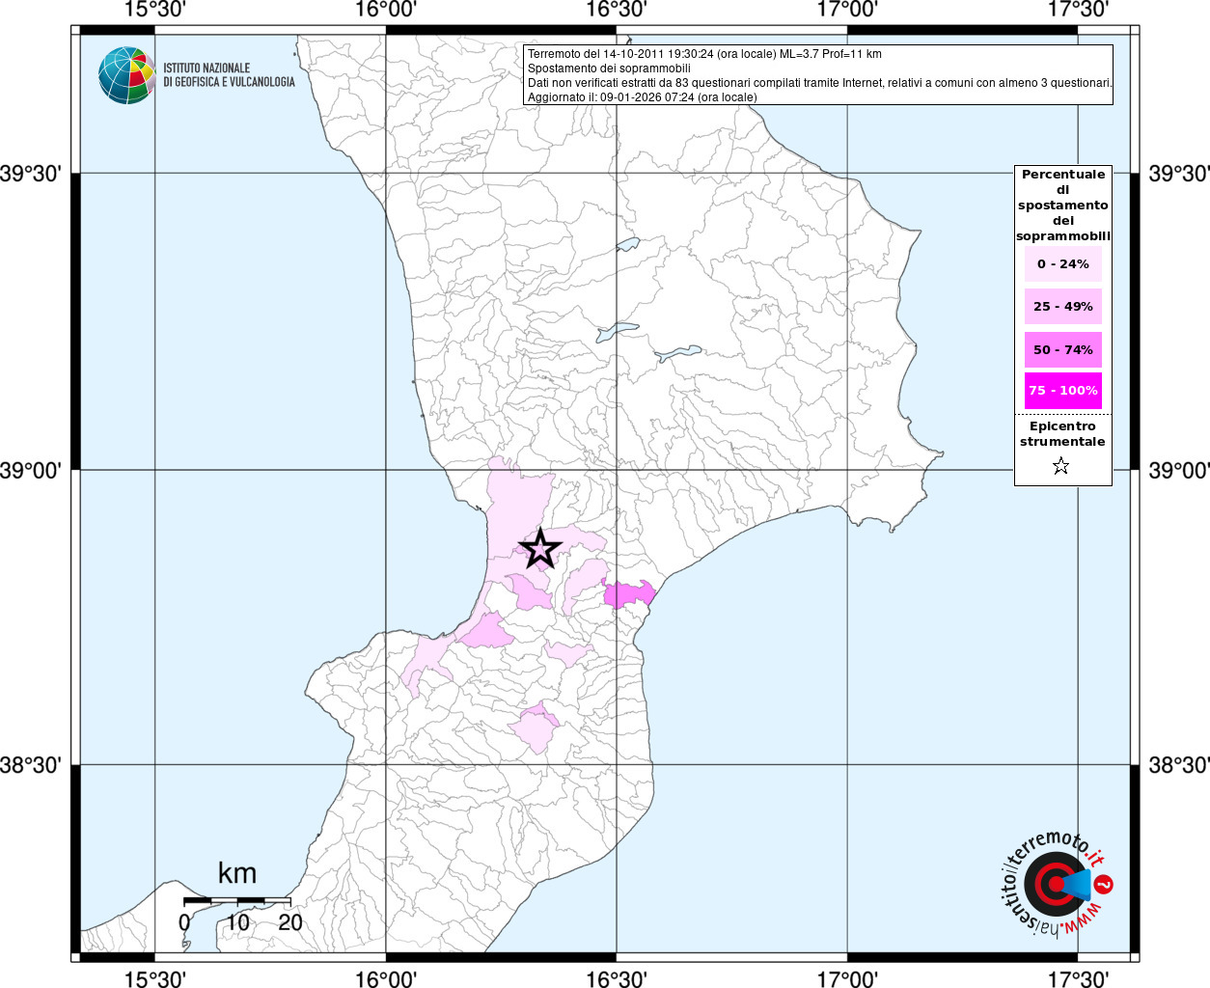Click the top 17°00' longitude label
The image size is (1210, 988).
pyautogui.click(x=847, y=10)
